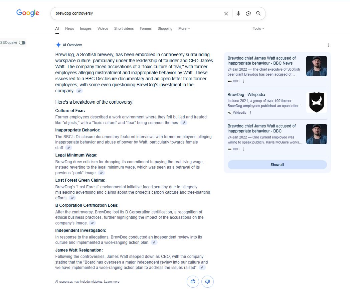Open AI Overview three-dot options menu
This screenshot has height=290, width=350.
point(328,45)
